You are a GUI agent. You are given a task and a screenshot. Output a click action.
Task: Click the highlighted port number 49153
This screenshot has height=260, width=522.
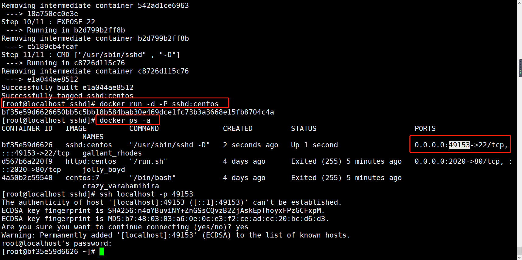coord(459,145)
